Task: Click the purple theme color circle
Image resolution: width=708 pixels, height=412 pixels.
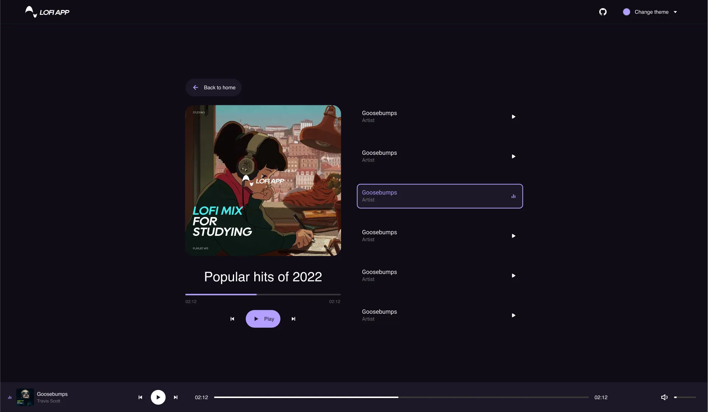Action: click(626, 12)
